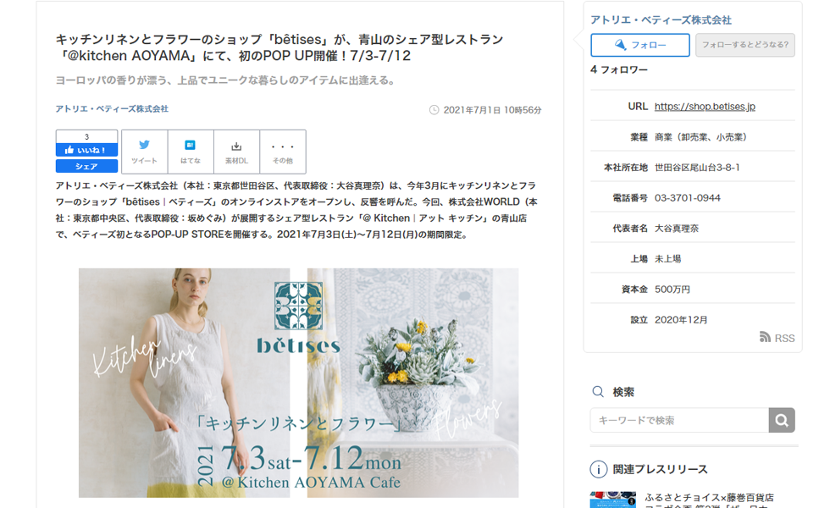Open アトリエ・ベティーズ株式会社 link under headline
Image resolution: width=830 pixels, height=508 pixels.
coord(112,108)
